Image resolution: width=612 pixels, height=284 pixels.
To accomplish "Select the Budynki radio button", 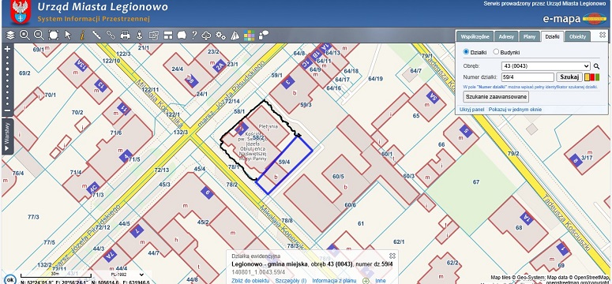I will (x=496, y=52).
